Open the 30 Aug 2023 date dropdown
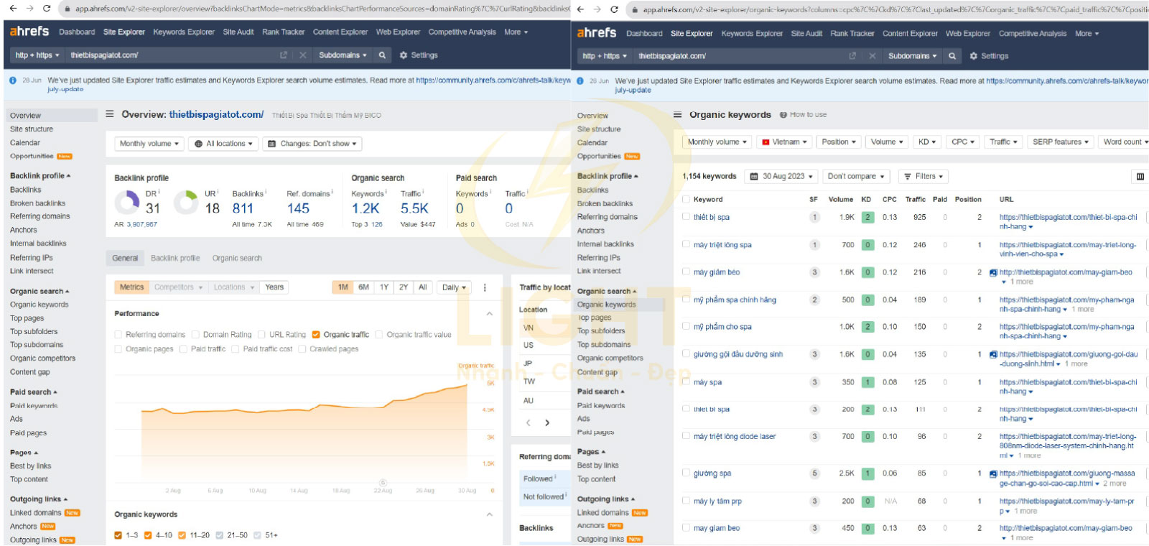This screenshot has height=546, width=1149. [781, 177]
